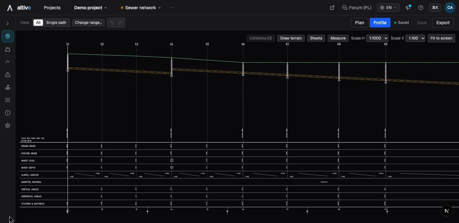
Task: Click the redo arrow icon
Action: tap(120, 23)
